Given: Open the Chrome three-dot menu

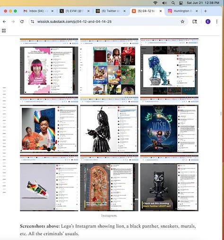Looking at the screenshot, I should [217, 22].
